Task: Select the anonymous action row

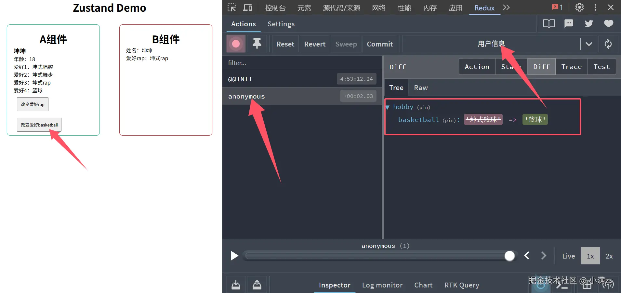Action: click(x=302, y=96)
